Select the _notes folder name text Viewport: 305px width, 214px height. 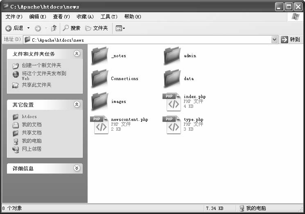pyautogui.click(x=119, y=56)
